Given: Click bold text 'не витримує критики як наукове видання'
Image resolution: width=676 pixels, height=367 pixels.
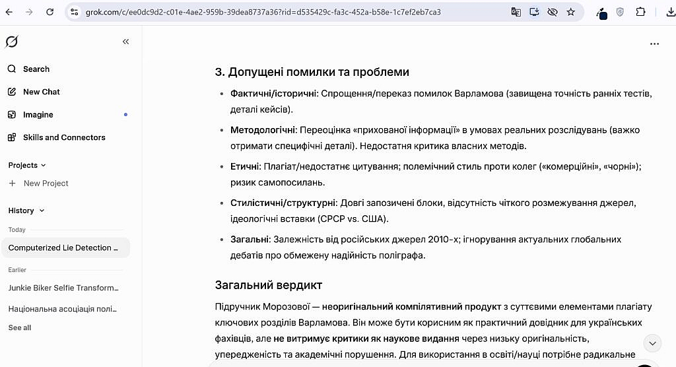Looking at the screenshot, I should pyautogui.click(x=366, y=339).
